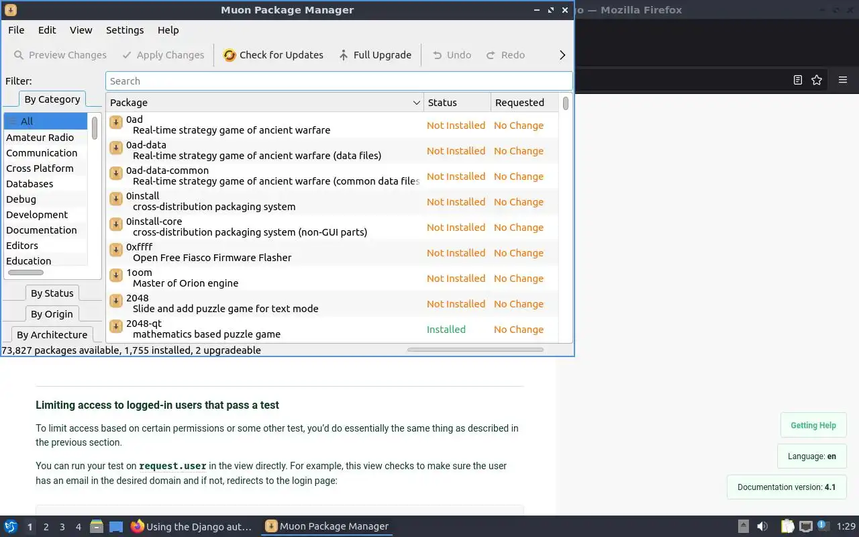
Task: Click Preview Changes in the toolbar
Action: coord(60,55)
